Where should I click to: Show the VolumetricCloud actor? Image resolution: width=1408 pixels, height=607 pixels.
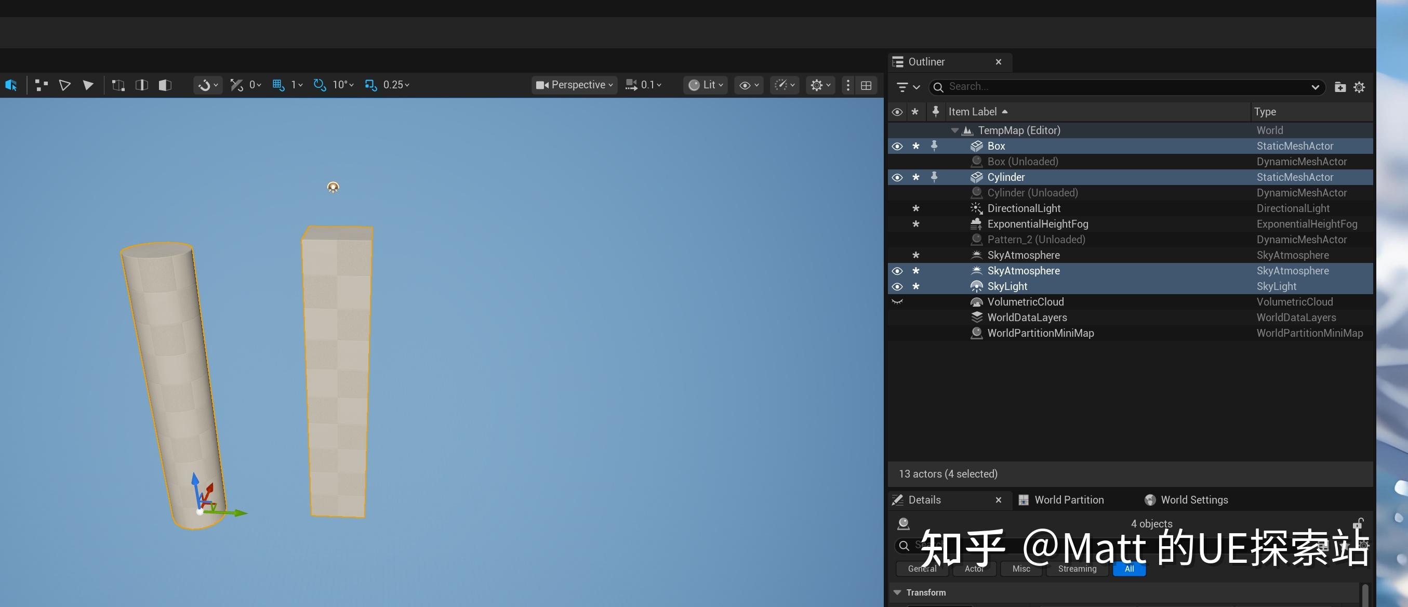click(897, 301)
